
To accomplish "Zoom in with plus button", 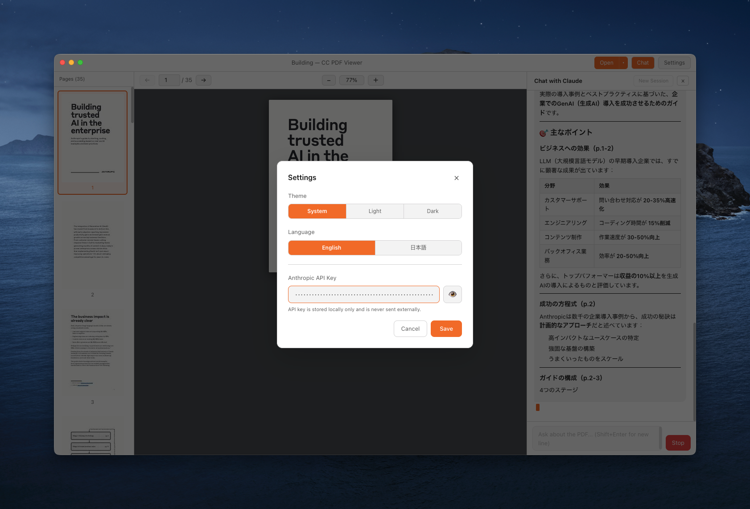I will click(376, 80).
